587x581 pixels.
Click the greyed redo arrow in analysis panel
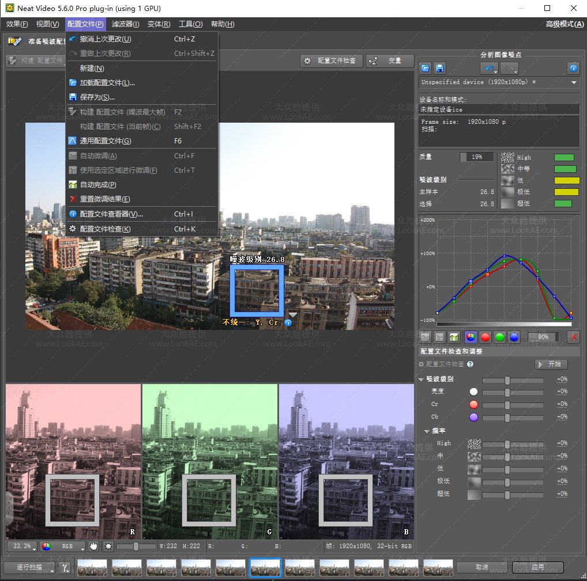(x=510, y=68)
